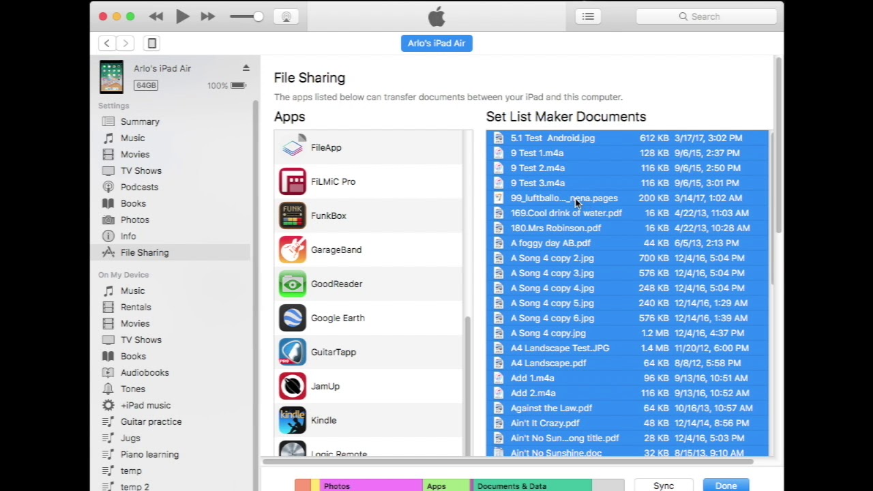Screen dimensions: 873x491
Task: Select file 180.Mrs Robinson.pdf
Action: tap(627, 228)
